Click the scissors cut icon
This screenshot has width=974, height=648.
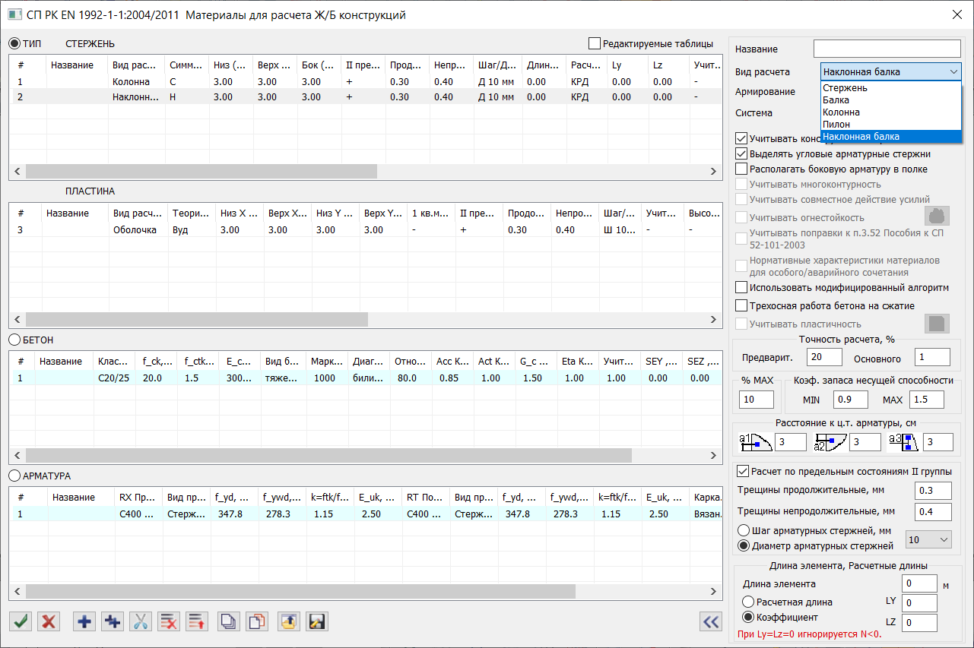coord(141,621)
